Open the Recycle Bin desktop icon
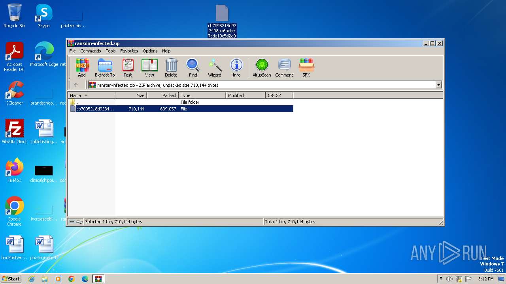Viewport: 506px width, 284px height. pyautogui.click(x=14, y=16)
